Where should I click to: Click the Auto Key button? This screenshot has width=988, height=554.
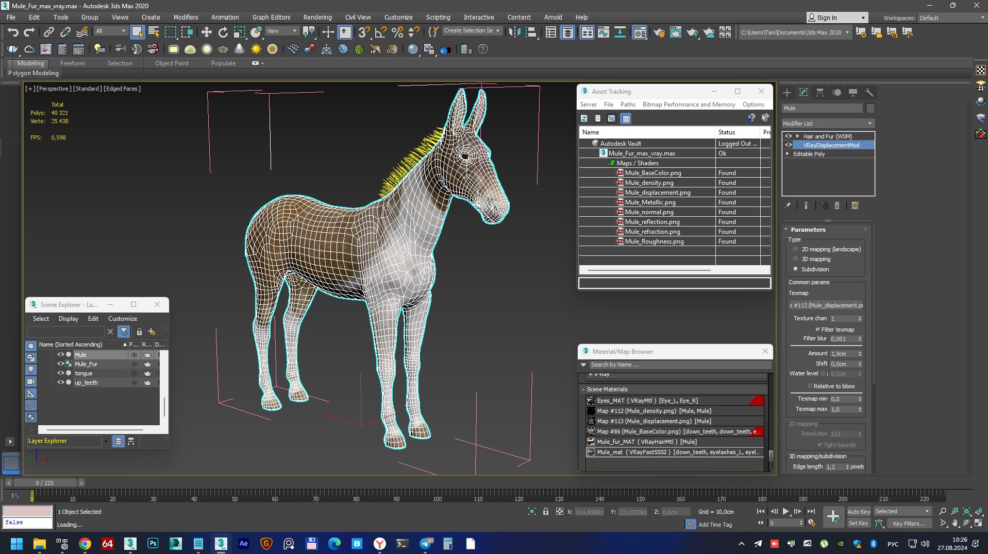pyautogui.click(x=859, y=512)
